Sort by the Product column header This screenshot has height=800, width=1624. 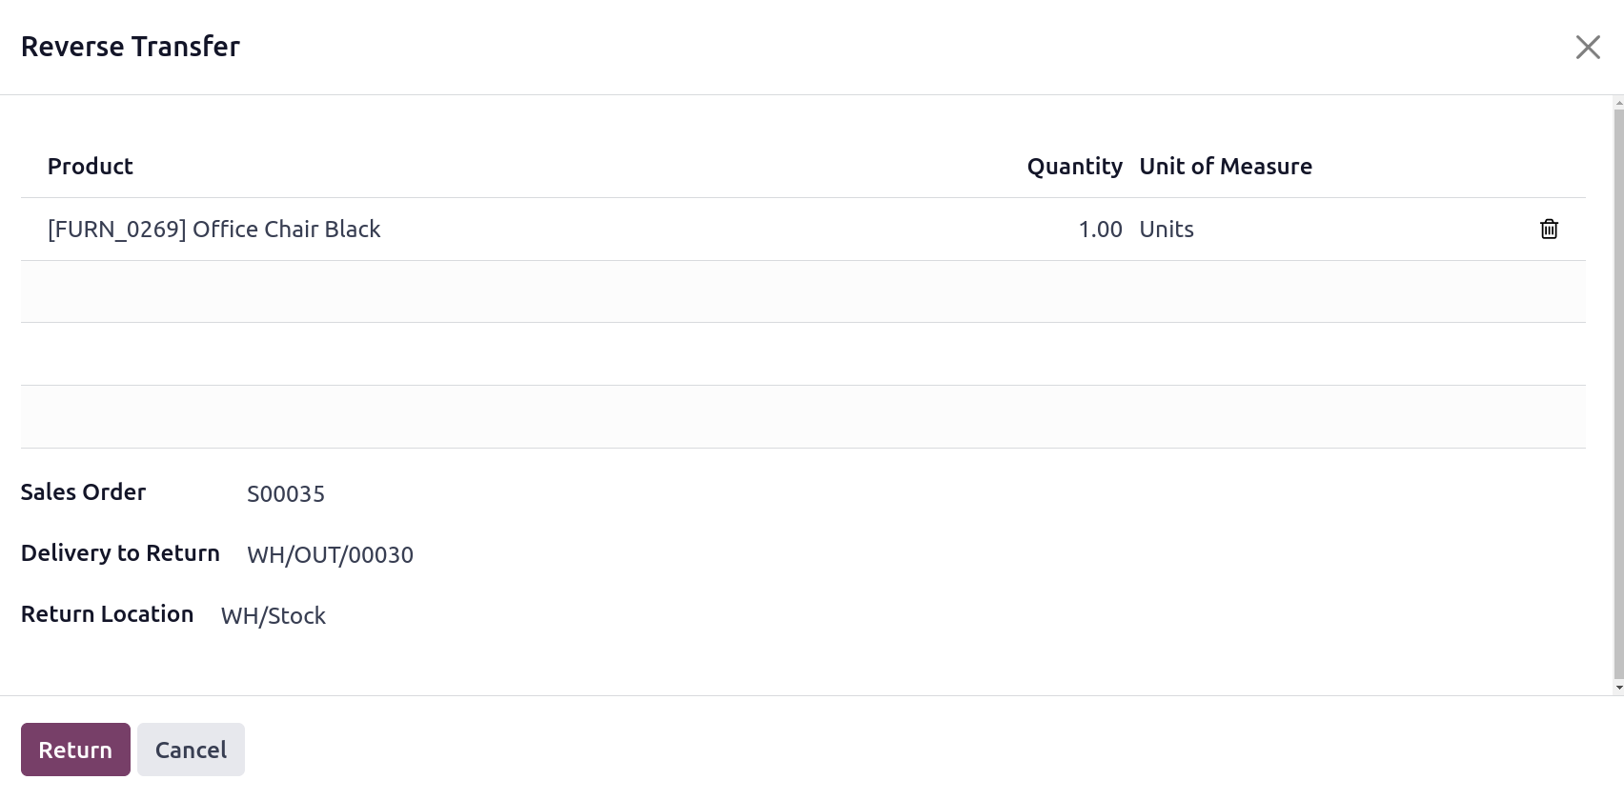(x=91, y=167)
